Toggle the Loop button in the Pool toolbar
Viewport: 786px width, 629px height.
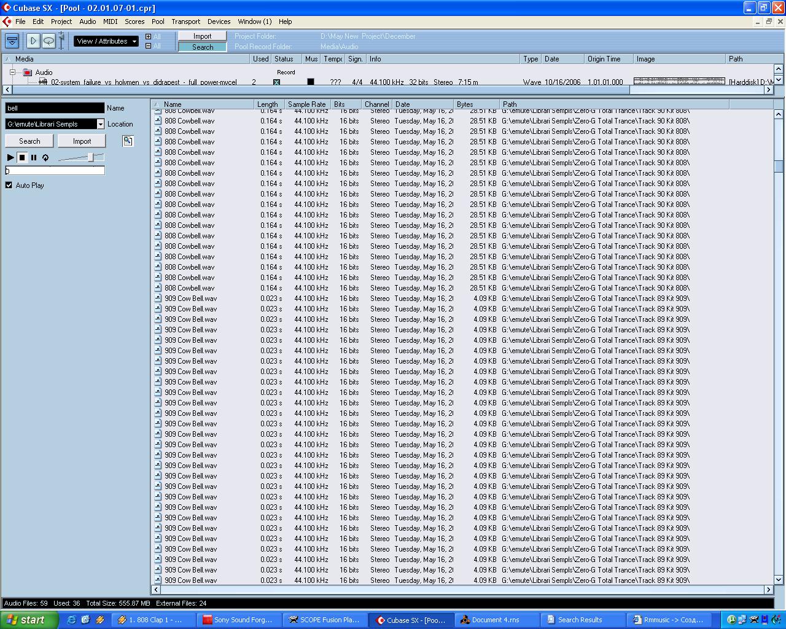[x=48, y=41]
